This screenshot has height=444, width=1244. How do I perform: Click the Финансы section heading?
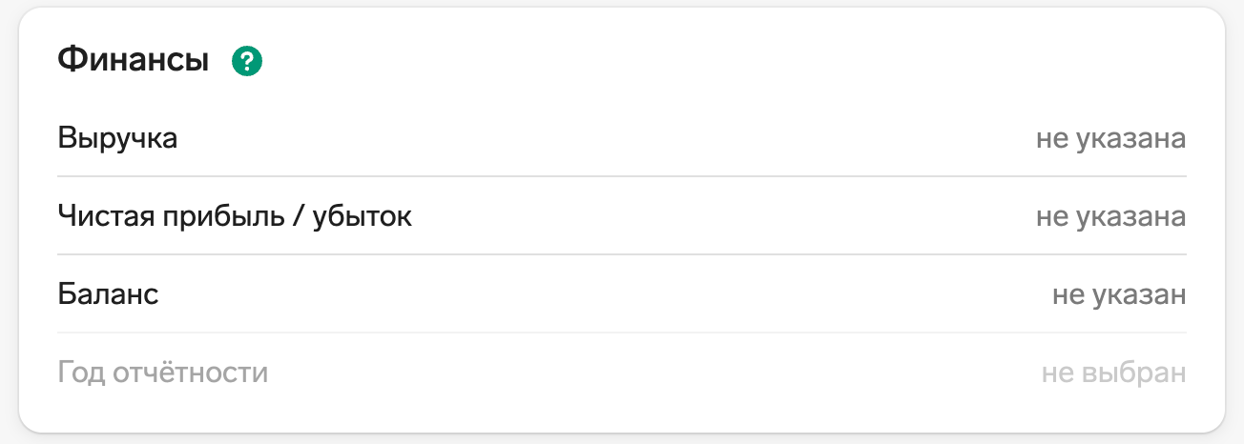(133, 61)
